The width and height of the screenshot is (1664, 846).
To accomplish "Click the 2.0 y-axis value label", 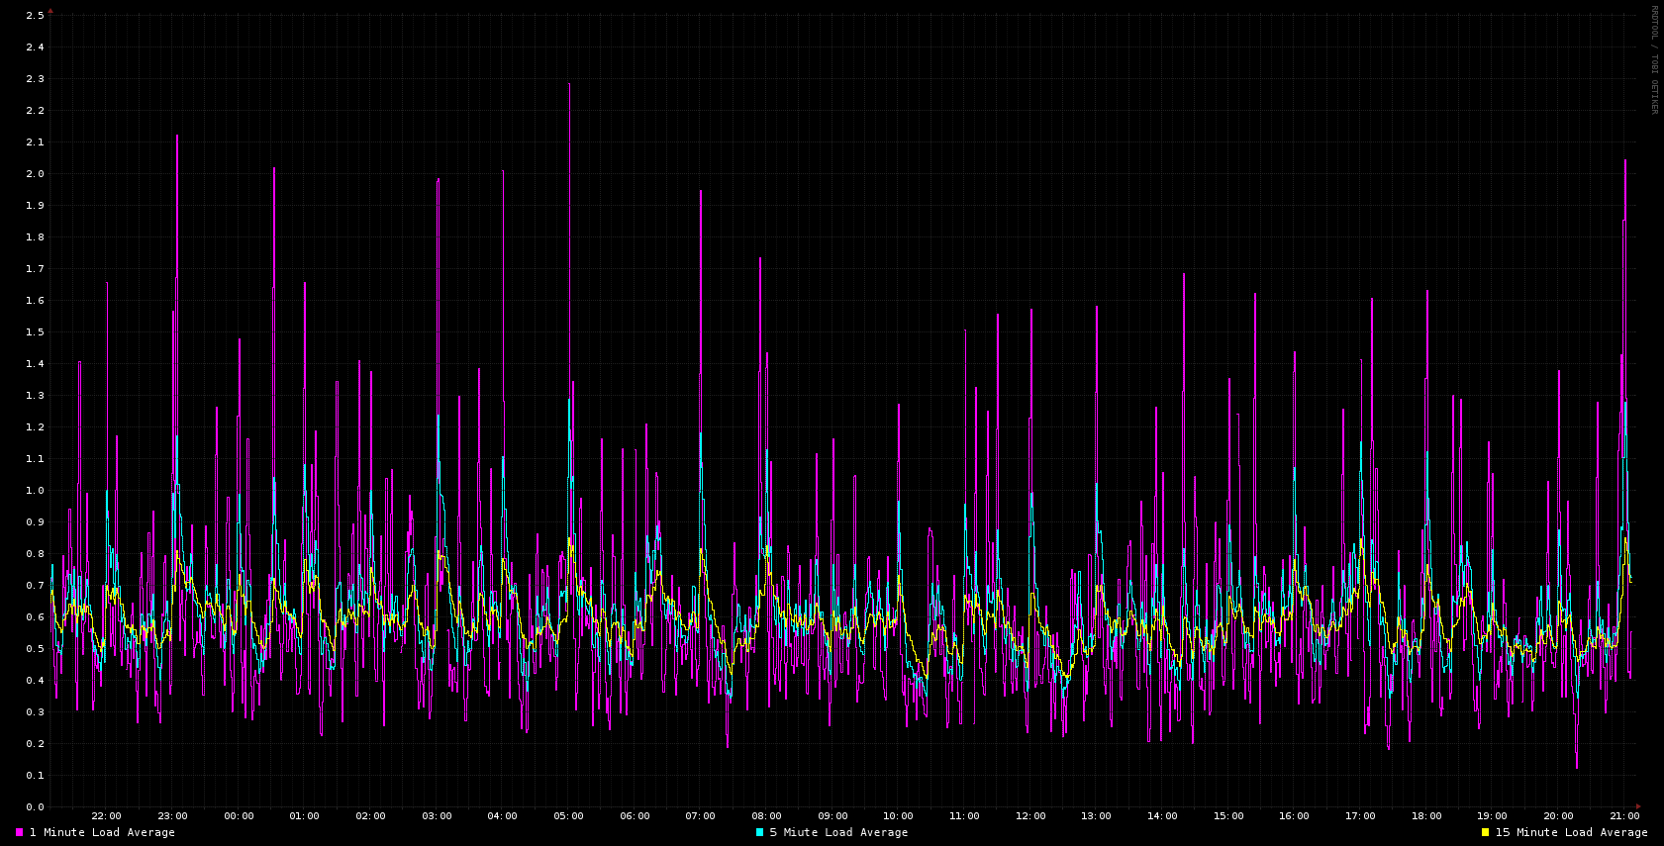I will [35, 174].
